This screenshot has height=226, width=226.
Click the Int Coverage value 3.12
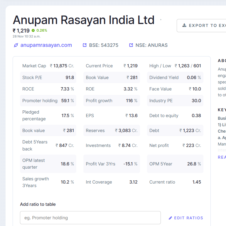pos(133,182)
